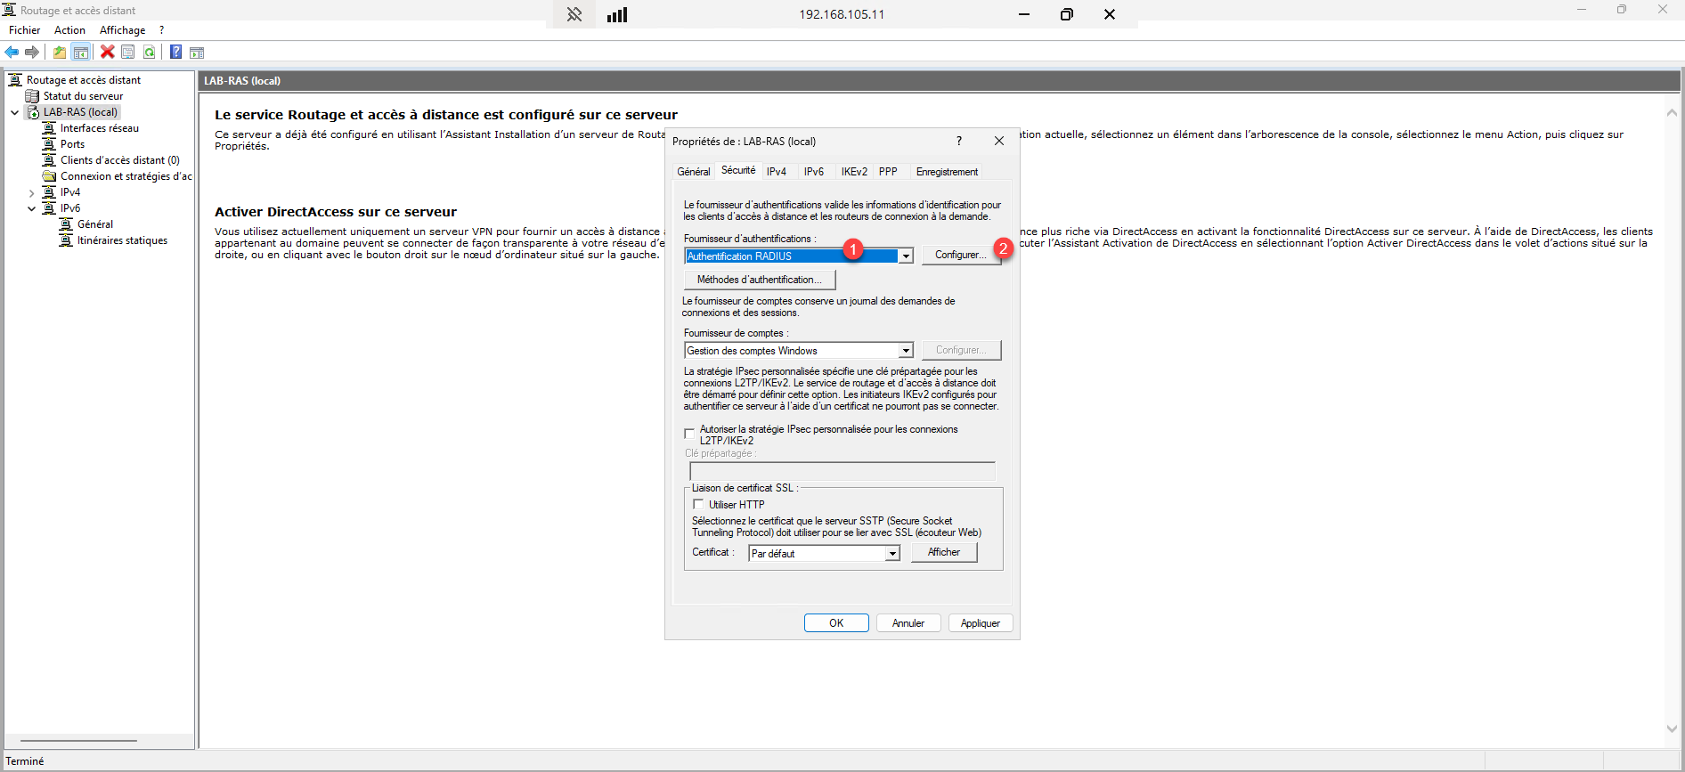The image size is (1685, 772).
Task: Click in the Clé prépartagée input field
Action: click(842, 471)
